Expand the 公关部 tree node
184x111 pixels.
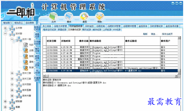pyautogui.click(x=5, y=28)
